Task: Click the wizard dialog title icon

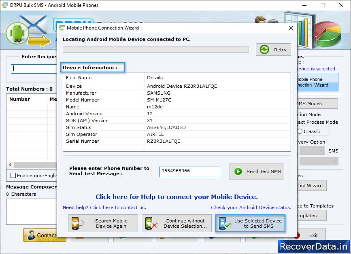Action: coord(62,28)
